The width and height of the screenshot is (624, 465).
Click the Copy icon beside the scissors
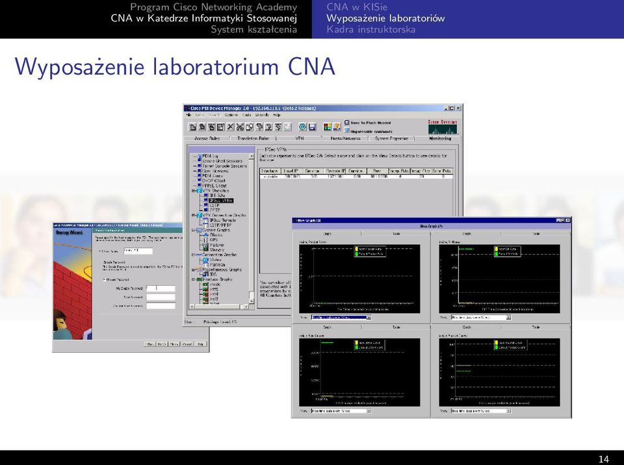pos(250,127)
